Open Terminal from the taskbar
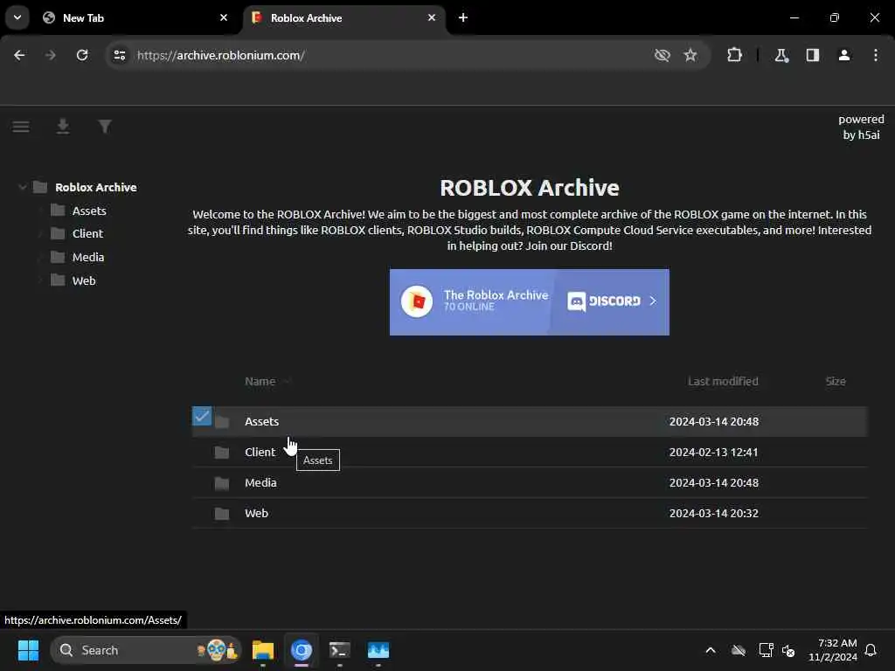 click(340, 650)
